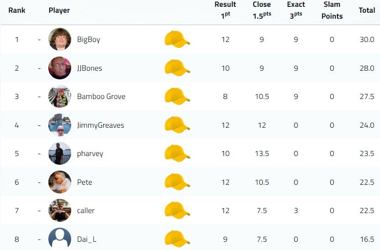The image size is (380, 250).
Task: Click the Slam Points column header
Action: tap(332, 10)
